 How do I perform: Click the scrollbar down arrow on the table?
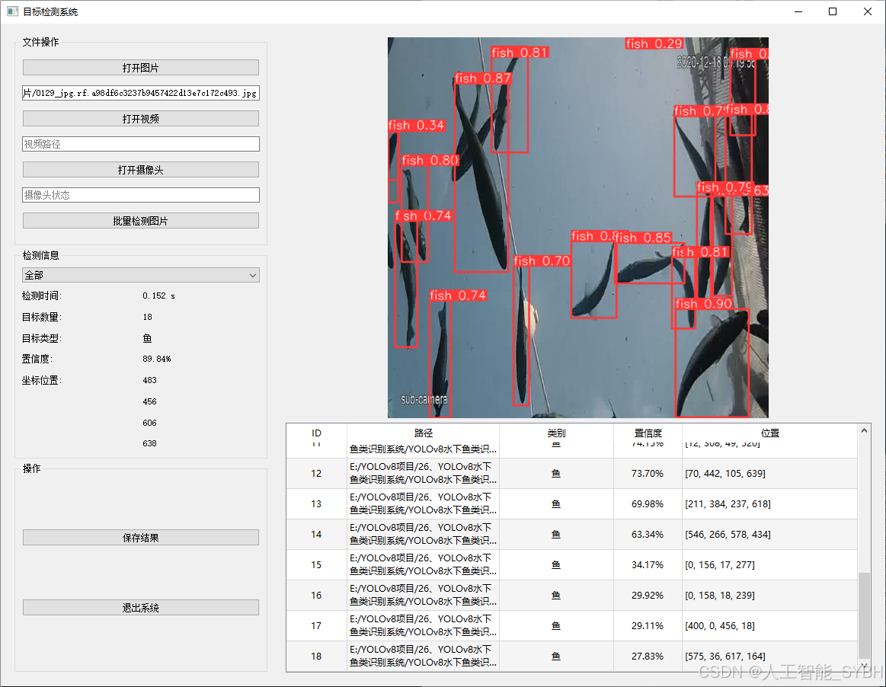863,664
